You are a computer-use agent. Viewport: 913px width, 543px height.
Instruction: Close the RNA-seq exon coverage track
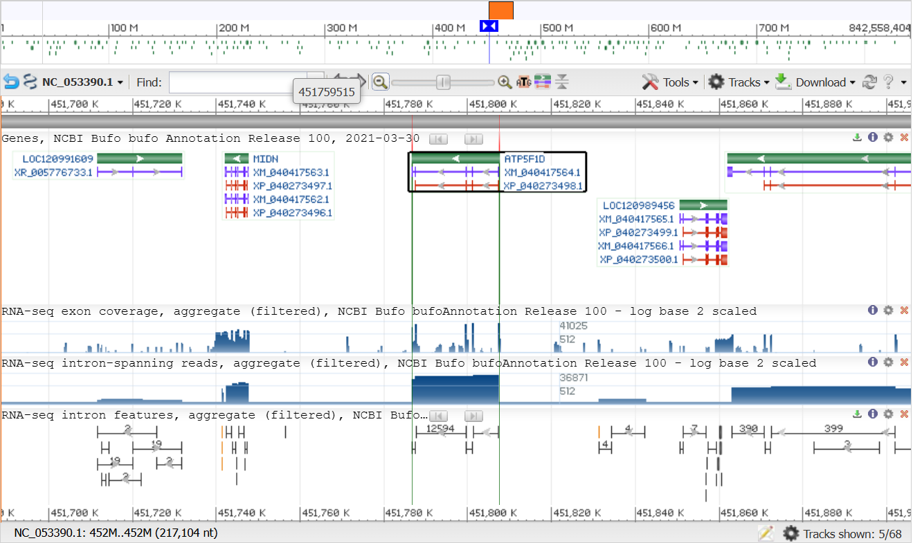[904, 311]
